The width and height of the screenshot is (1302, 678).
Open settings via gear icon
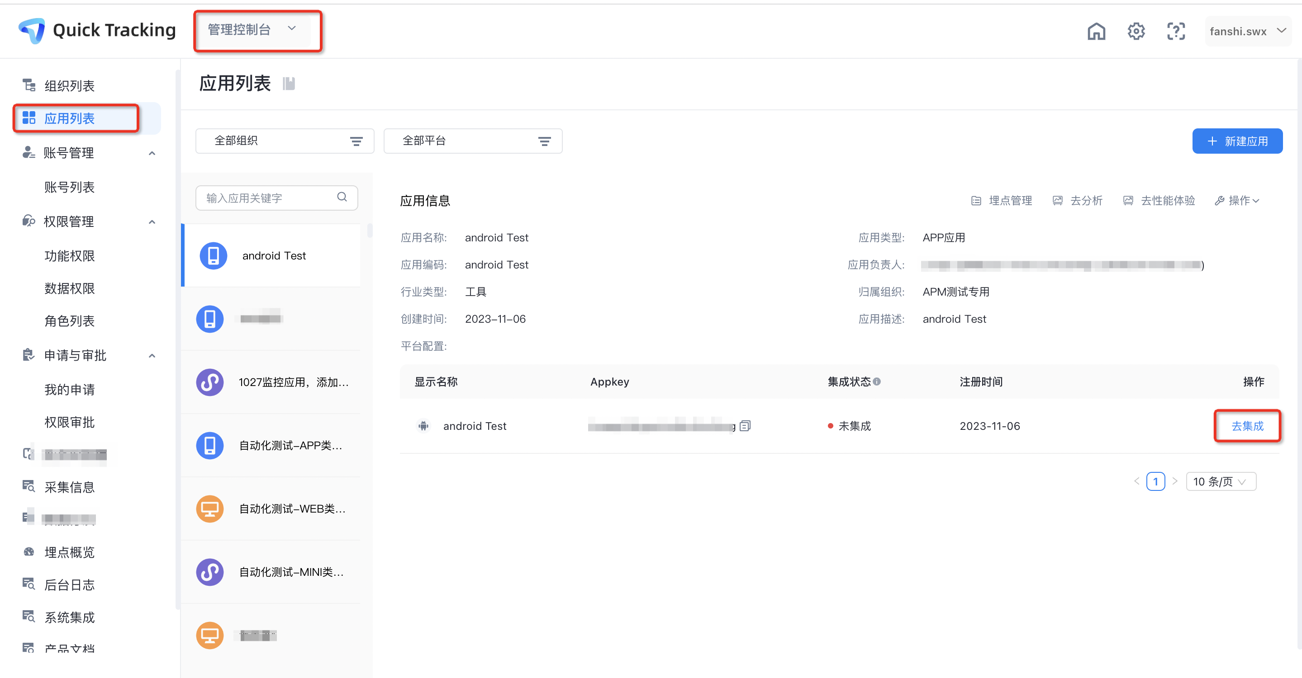click(x=1136, y=31)
